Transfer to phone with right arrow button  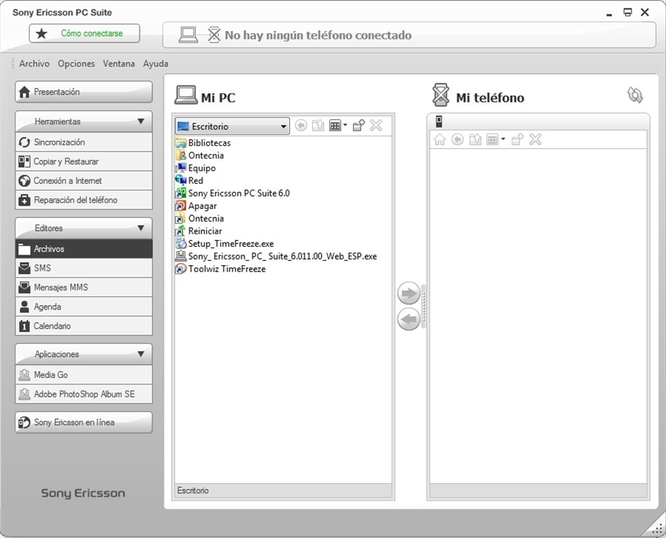(408, 293)
